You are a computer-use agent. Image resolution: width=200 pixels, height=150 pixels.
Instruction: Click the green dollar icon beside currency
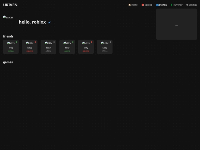[171, 5]
